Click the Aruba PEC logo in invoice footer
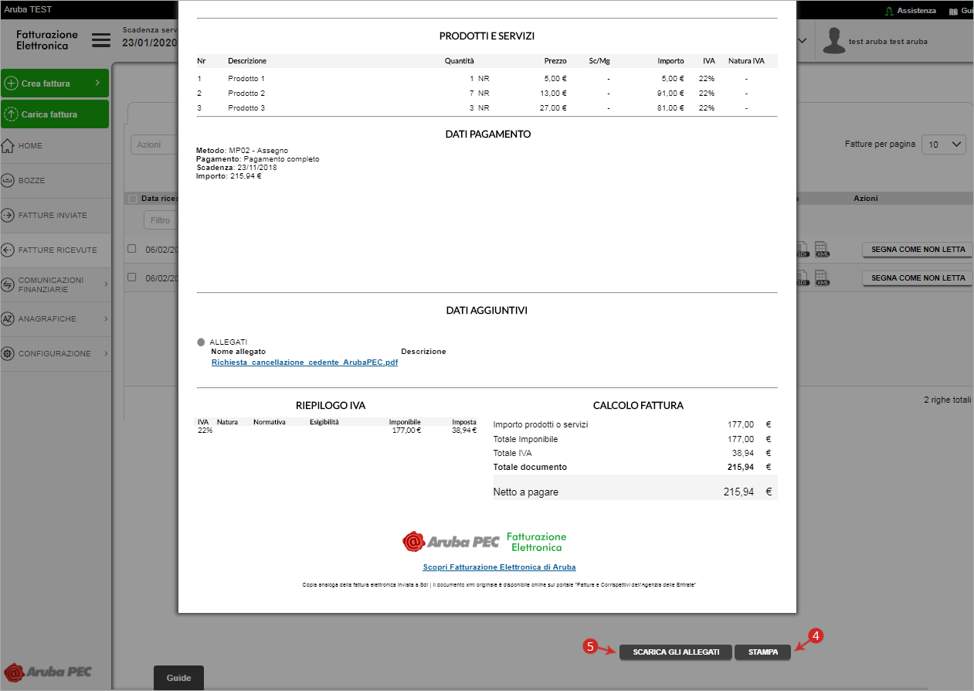Viewport: 974px width, 691px height. [x=450, y=541]
